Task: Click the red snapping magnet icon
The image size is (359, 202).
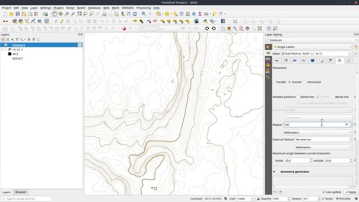Action: point(124,29)
